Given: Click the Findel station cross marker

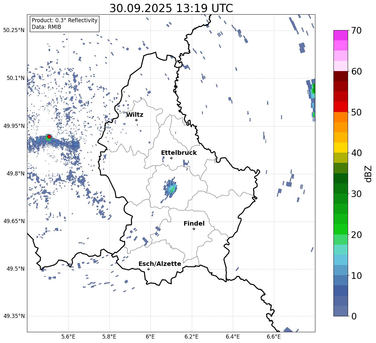Looking at the screenshot, I should coord(194,229).
